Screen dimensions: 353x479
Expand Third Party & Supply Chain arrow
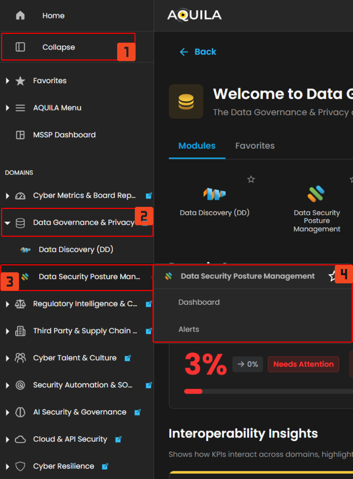(x=8, y=331)
